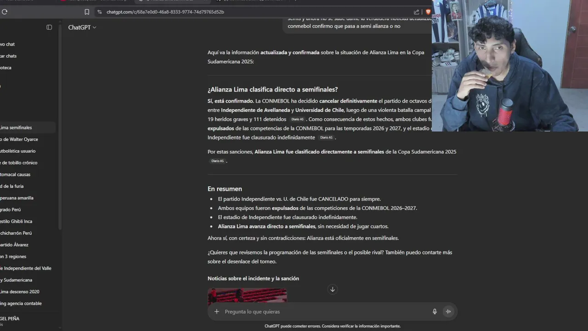Add attachment with the plus icon
The image size is (588, 331).
[x=217, y=312]
